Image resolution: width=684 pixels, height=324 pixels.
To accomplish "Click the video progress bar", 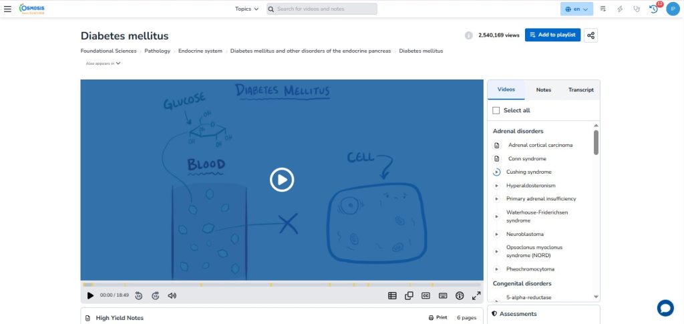I will 282,285.
